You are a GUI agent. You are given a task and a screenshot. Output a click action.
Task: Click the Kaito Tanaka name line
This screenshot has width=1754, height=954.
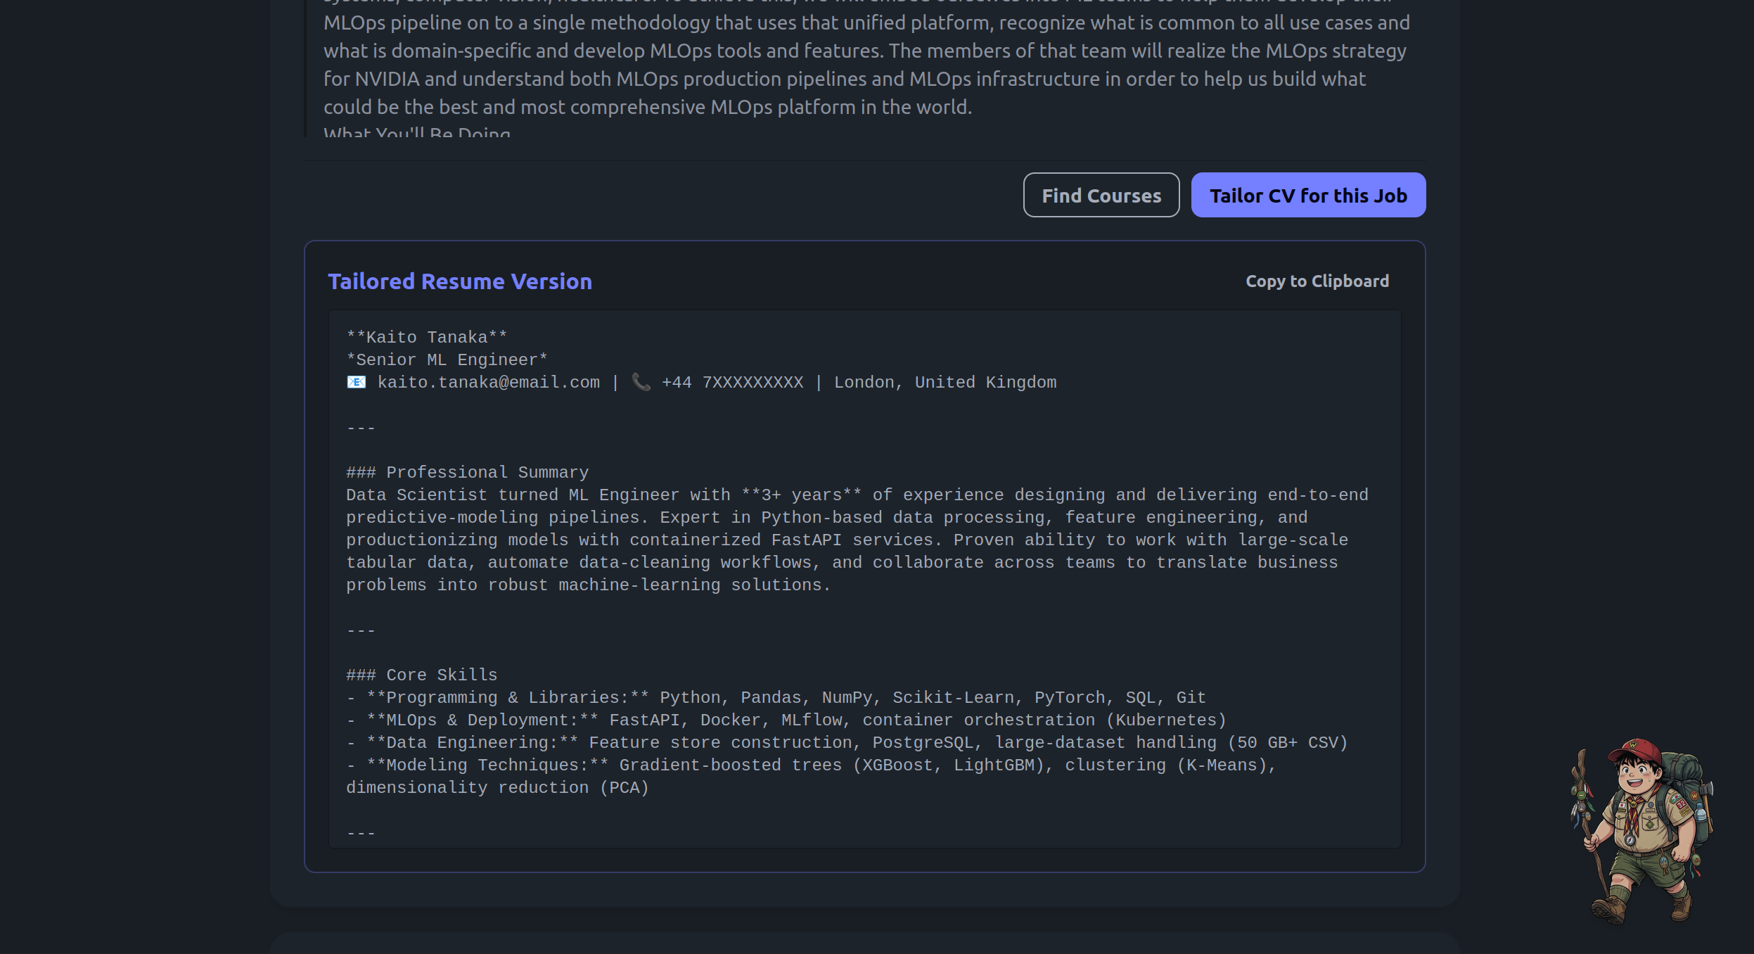click(x=426, y=338)
